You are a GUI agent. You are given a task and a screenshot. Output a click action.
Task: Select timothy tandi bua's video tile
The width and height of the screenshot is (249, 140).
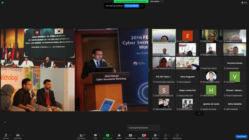[188, 104]
